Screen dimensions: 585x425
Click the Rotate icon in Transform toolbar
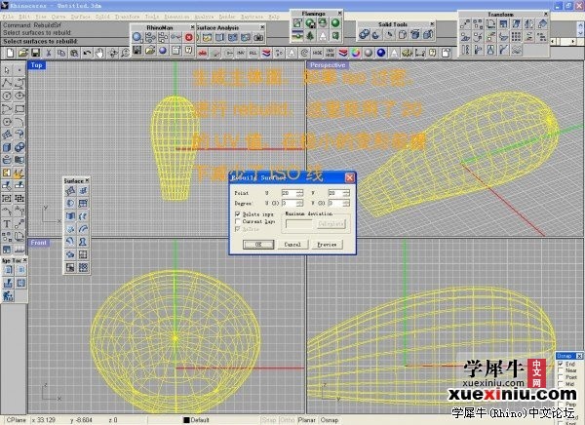point(490,24)
